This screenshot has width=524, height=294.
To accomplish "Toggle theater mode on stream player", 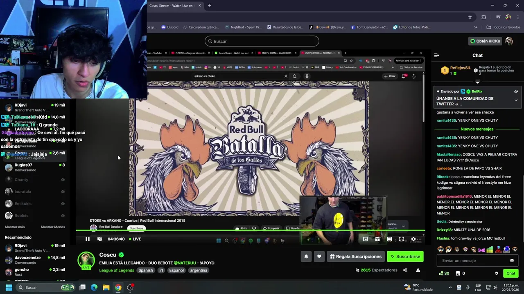I will pyautogui.click(x=389, y=239).
